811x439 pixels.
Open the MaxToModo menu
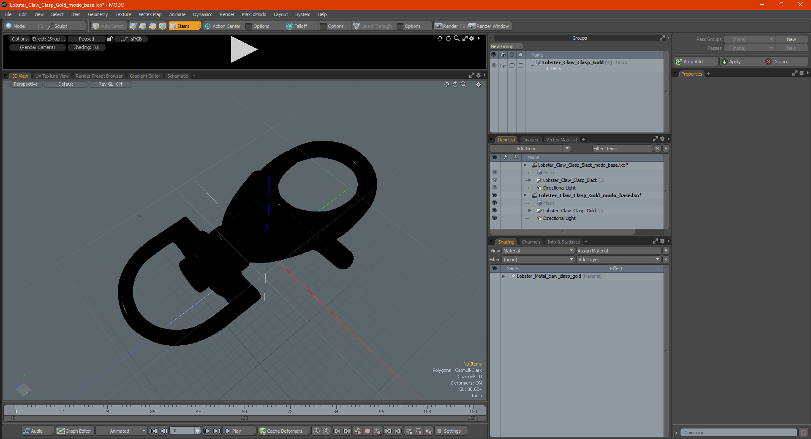(x=254, y=14)
